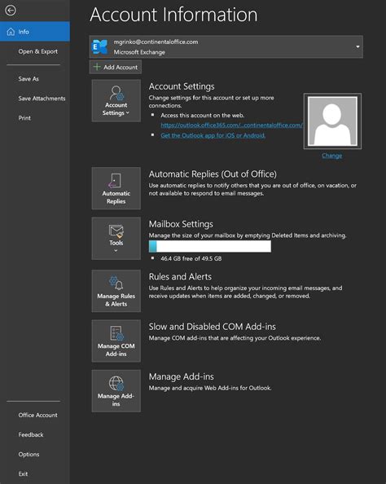The image size is (386, 484).
Task: Click the mailbox storage usage bar
Action: click(x=210, y=246)
